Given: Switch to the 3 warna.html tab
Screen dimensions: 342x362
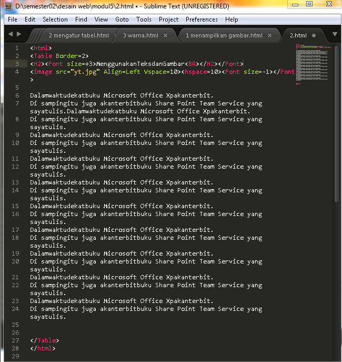Looking at the screenshot, I should click(x=140, y=35).
